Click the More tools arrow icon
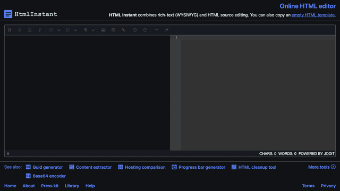340x191 pixels. click(334, 167)
